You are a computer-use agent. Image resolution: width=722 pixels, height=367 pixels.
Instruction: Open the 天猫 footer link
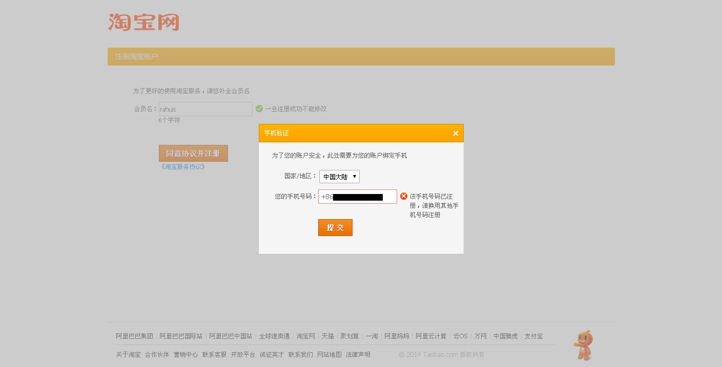(x=327, y=336)
